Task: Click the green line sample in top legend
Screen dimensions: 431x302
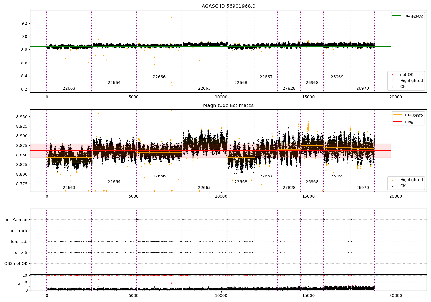Action: coord(397,16)
